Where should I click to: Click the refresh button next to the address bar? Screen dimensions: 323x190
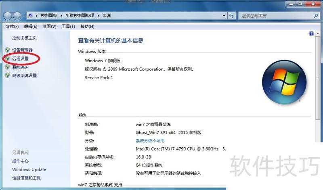click(x=231, y=16)
